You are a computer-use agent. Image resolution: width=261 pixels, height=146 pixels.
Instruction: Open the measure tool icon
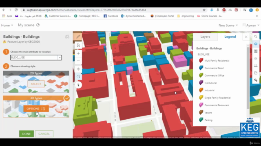point(256,66)
